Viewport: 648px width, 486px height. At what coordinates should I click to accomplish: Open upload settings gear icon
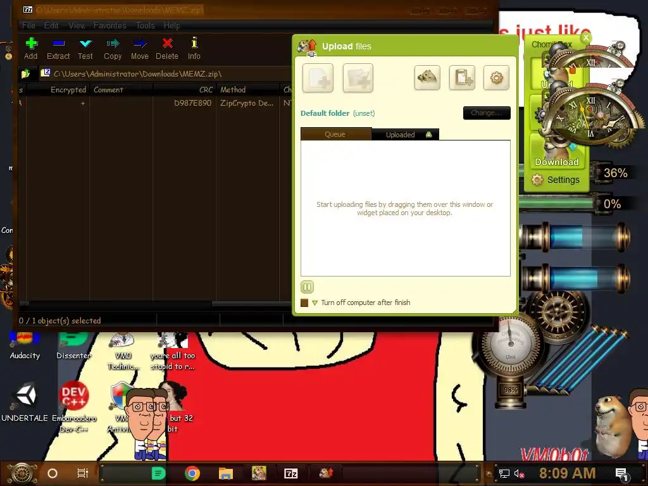(x=496, y=77)
